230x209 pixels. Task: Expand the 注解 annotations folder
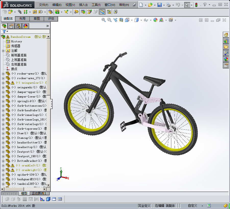pyautogui.click(x=3, y=51)
